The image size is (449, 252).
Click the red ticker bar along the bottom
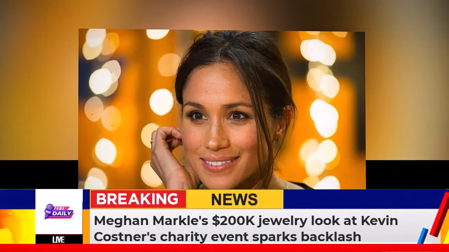pyautogui.click(x=224, y=248)
